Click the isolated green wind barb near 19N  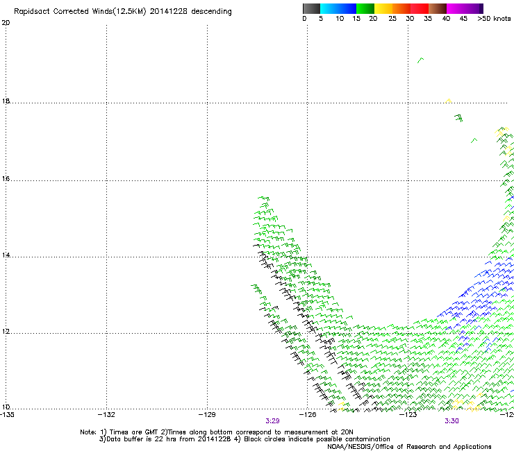click(x=420, y=60)
